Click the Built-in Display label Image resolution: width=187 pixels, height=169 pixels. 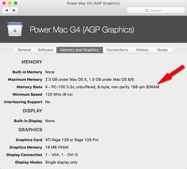click(28, 121)
